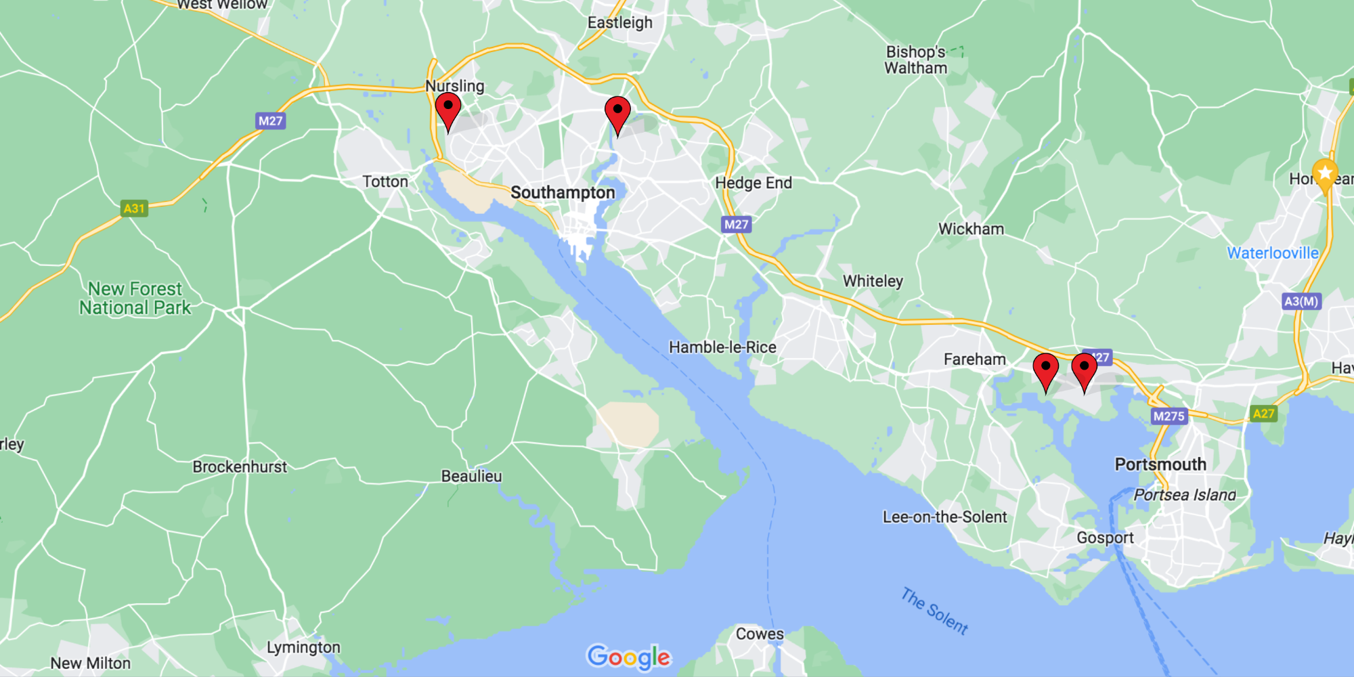Click the A27 road shield
This screenshot has height=677, width=1354.
(1263, 414)
